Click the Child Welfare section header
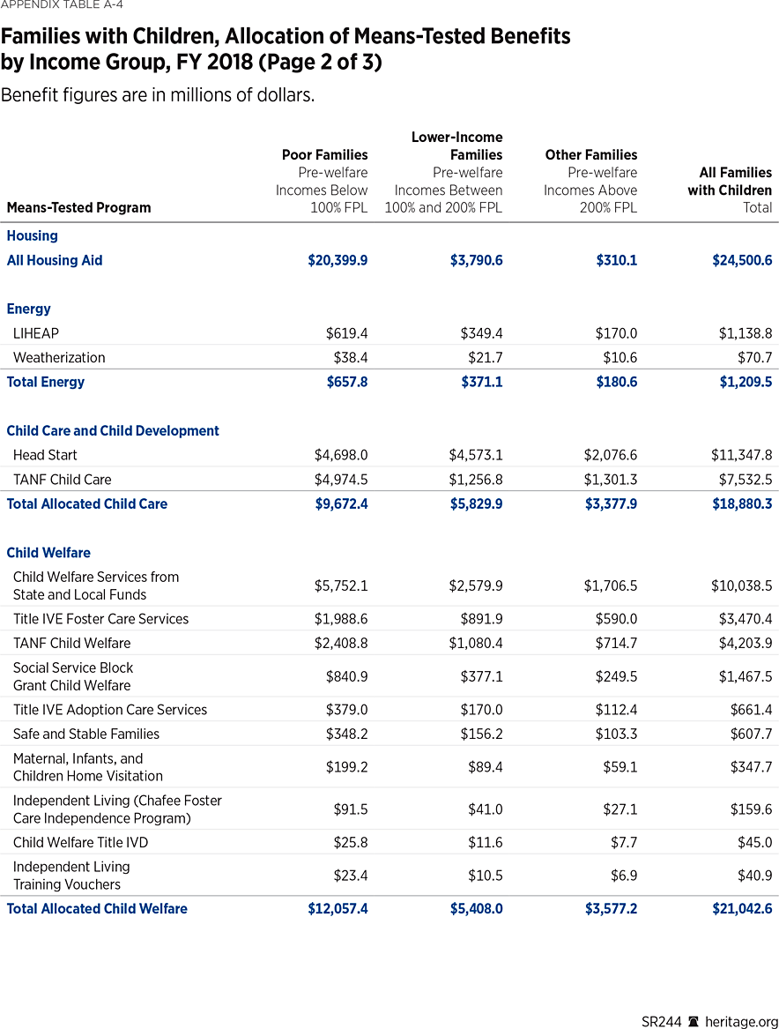 coord(48,553)
